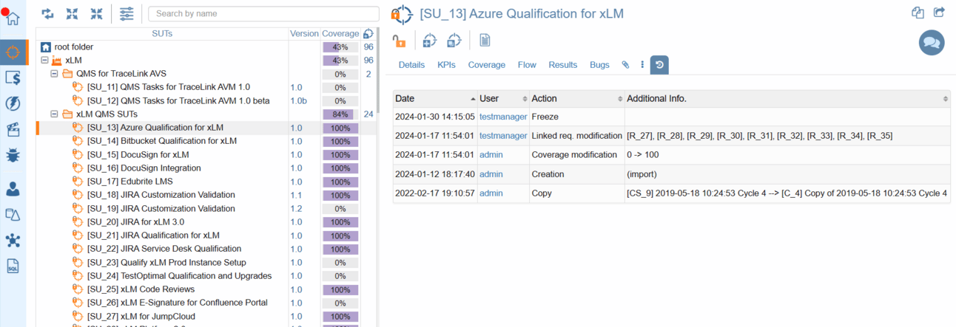Screen dimensions: 956x327
Task: Click the refresh tree arrows icon
Action: coord(48,13)
